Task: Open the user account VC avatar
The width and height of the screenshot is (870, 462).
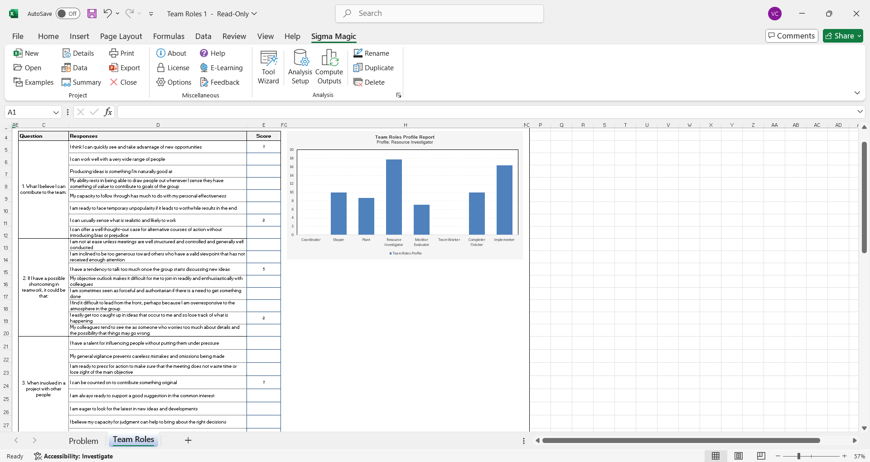Action: [x=775, y=14]
